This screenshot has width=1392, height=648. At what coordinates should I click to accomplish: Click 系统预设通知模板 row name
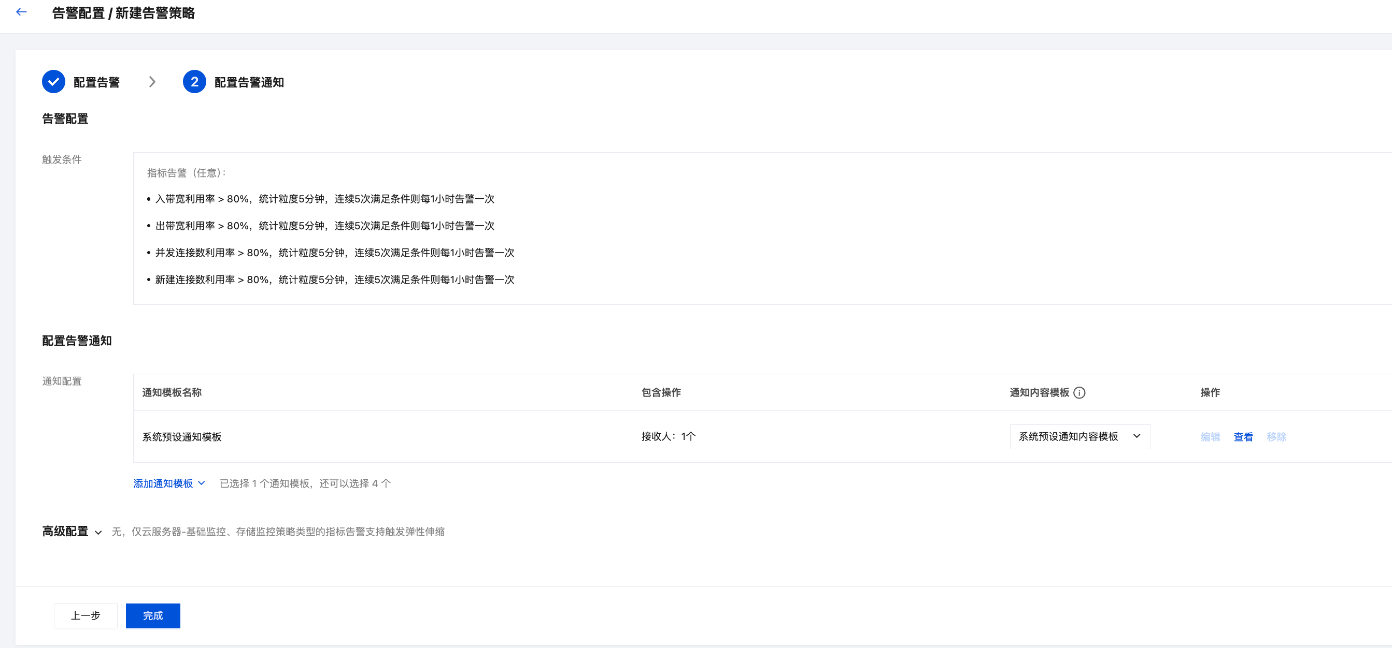pos(181,437)
